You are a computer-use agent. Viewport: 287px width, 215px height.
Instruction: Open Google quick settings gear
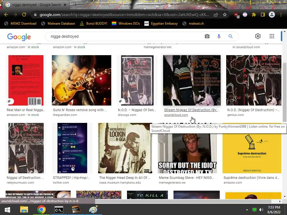[x=258, y=36]
